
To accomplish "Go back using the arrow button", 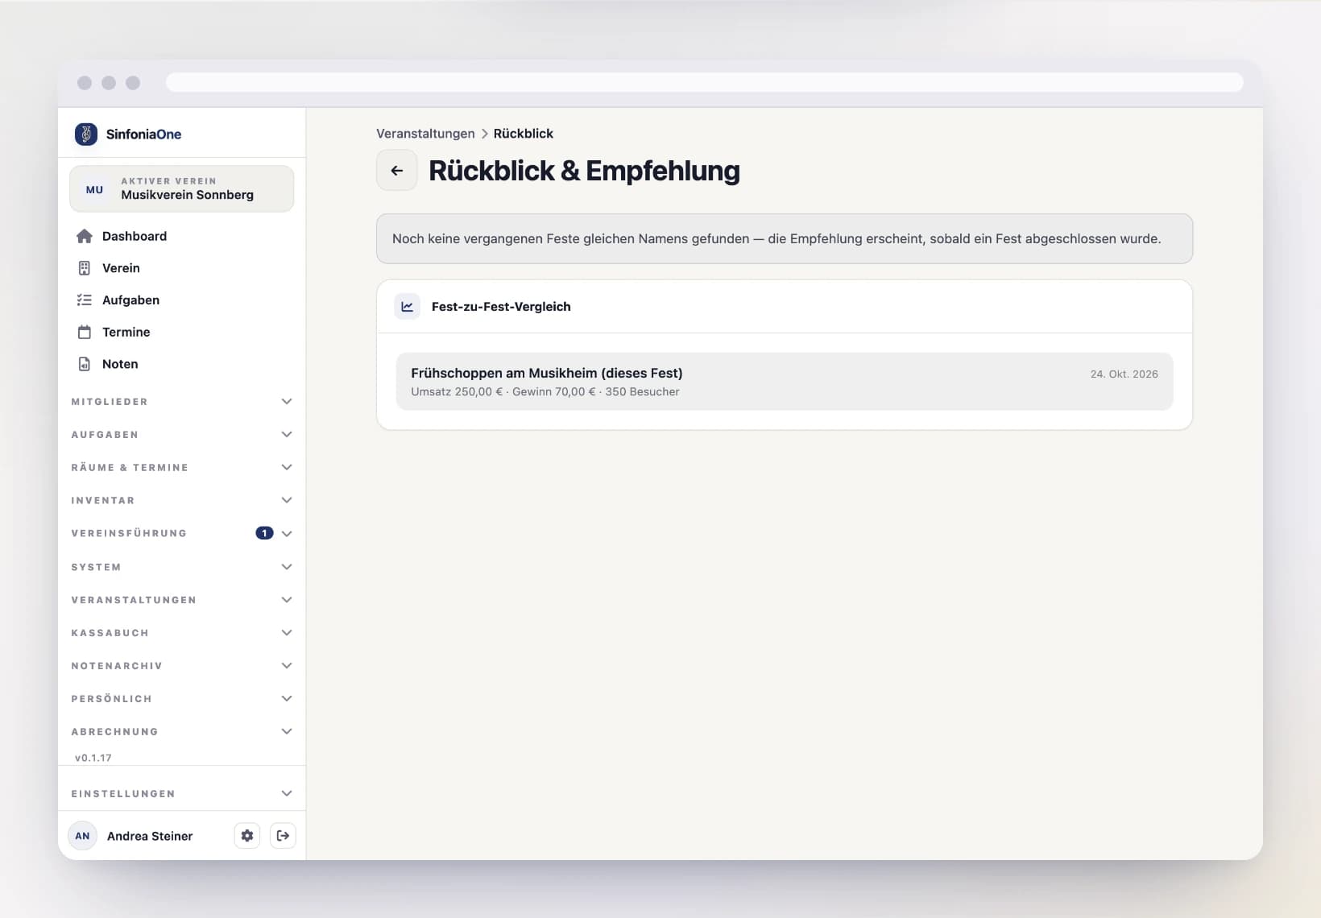I will coord(397,170).
